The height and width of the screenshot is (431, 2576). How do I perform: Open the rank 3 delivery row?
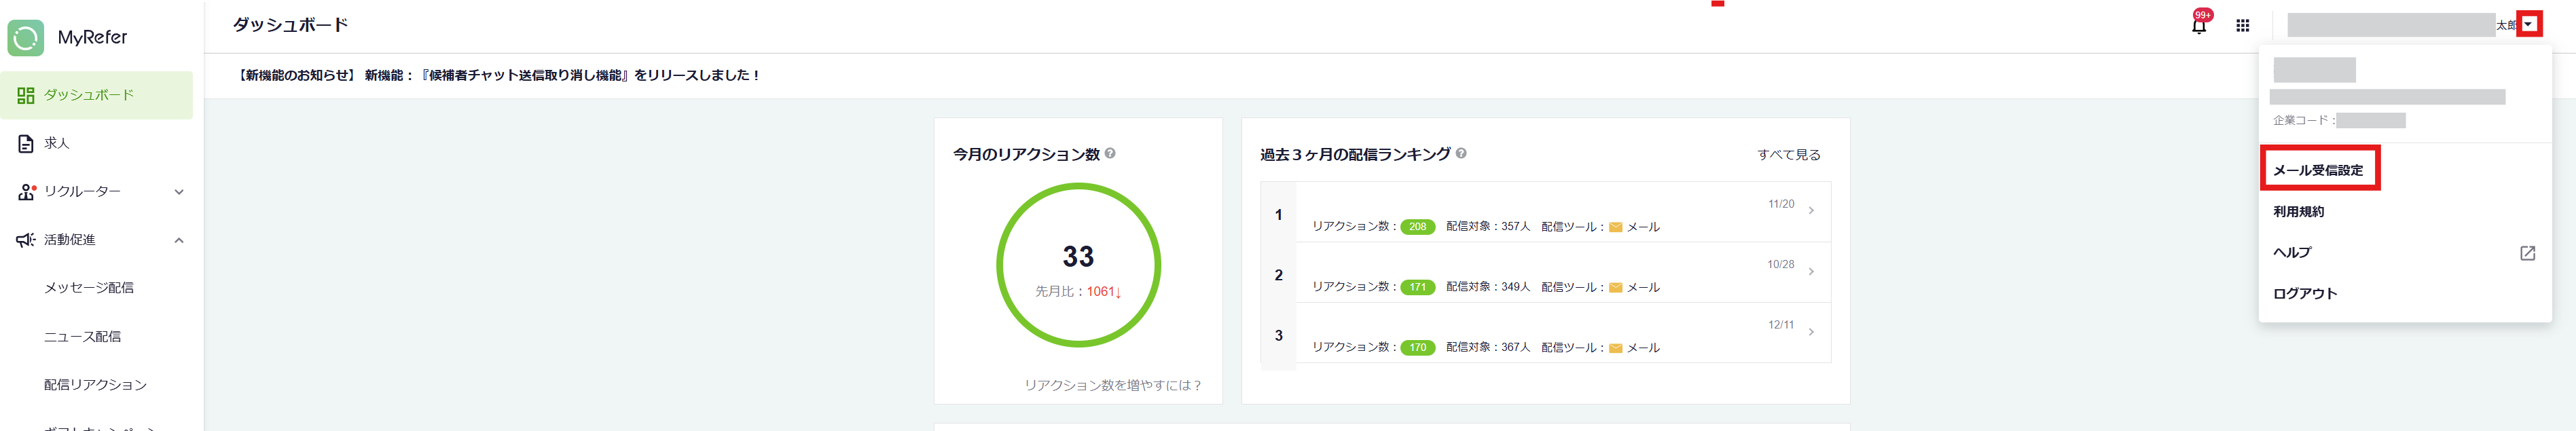1560,335
